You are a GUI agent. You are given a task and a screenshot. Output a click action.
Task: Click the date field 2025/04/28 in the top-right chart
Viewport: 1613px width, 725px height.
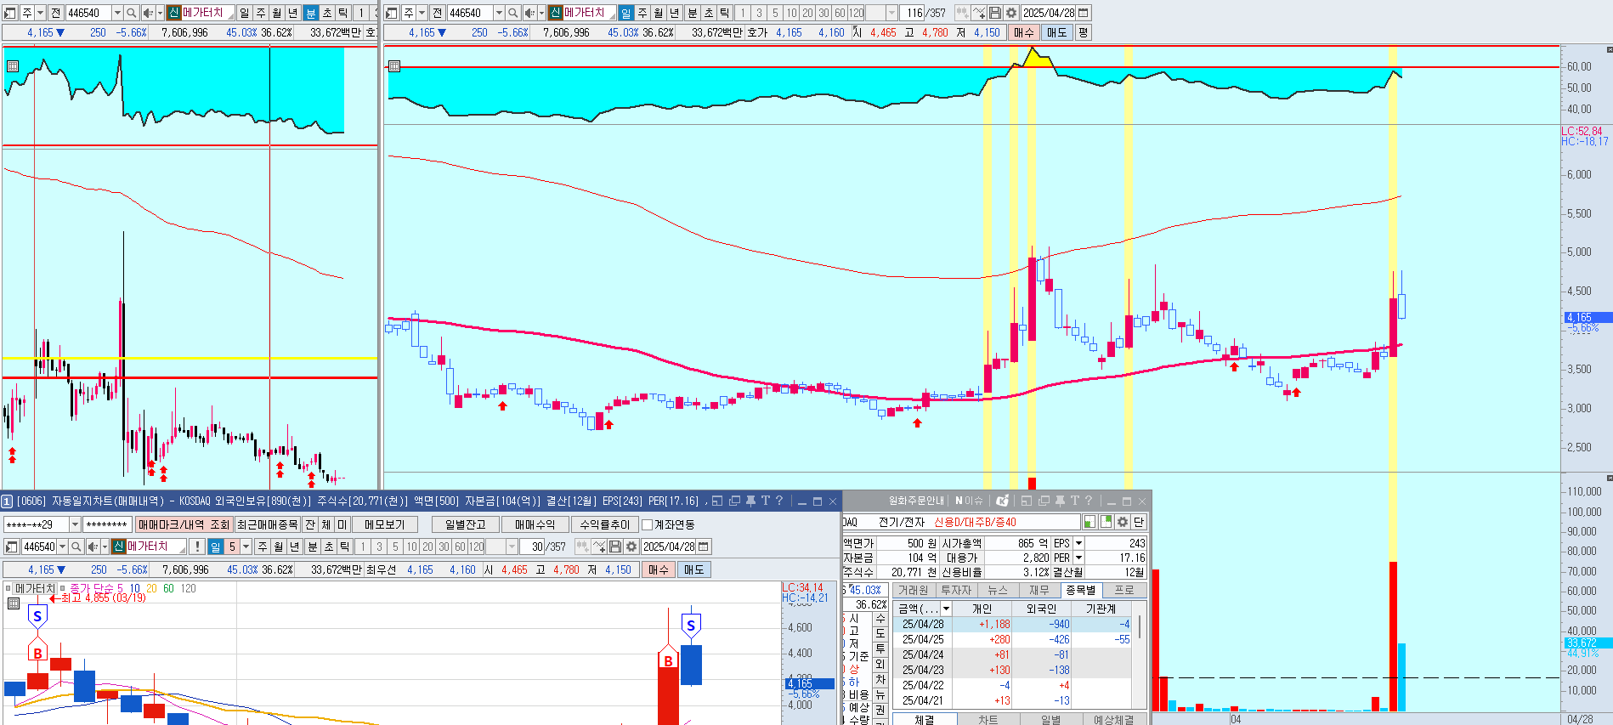coord(1049,13)
